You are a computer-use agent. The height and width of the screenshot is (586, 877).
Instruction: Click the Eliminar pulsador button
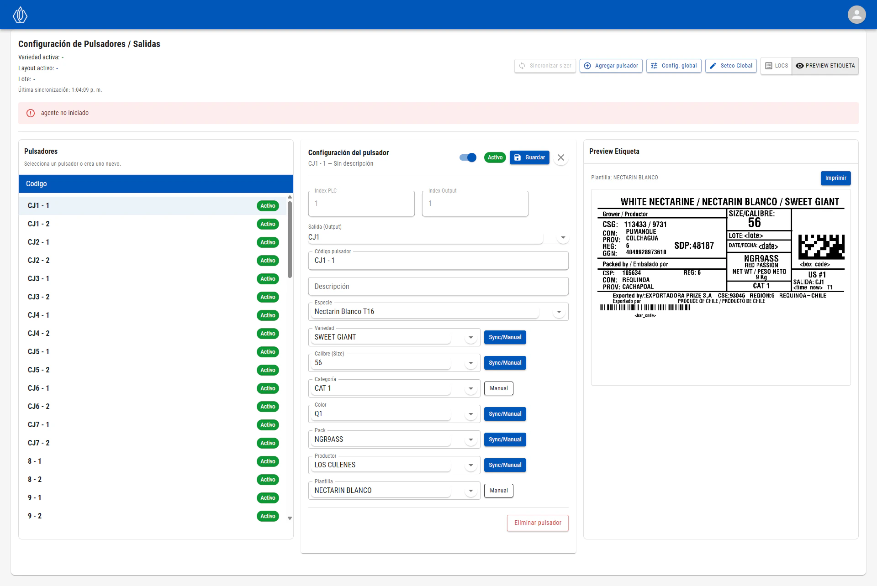pos(538,523)
